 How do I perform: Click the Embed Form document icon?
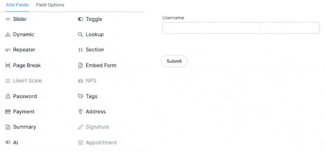point(80,65)
